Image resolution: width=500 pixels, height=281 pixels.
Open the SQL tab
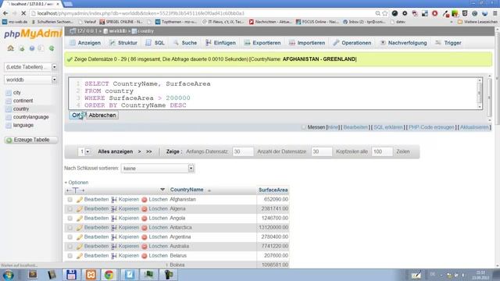155,43
